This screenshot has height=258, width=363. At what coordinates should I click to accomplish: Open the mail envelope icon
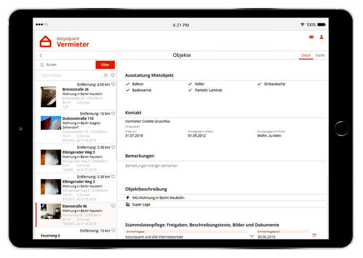pyautogui.click(x=311, y=37)
